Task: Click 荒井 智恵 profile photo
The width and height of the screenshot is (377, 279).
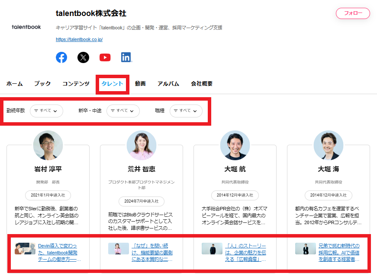Action: 142,146
